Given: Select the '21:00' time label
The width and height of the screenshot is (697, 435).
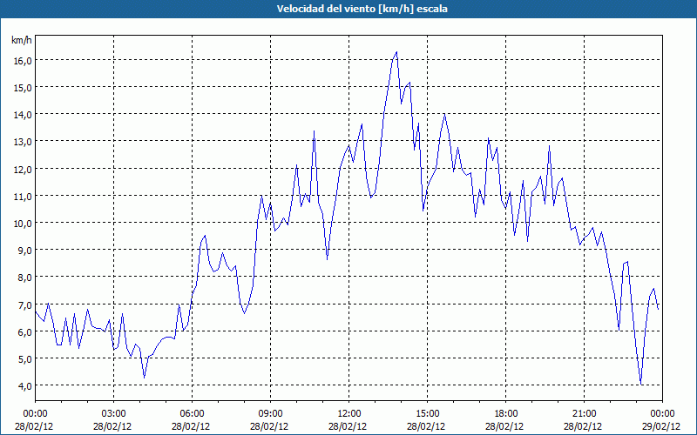Looking at the screenshot, I should [584, 414].
